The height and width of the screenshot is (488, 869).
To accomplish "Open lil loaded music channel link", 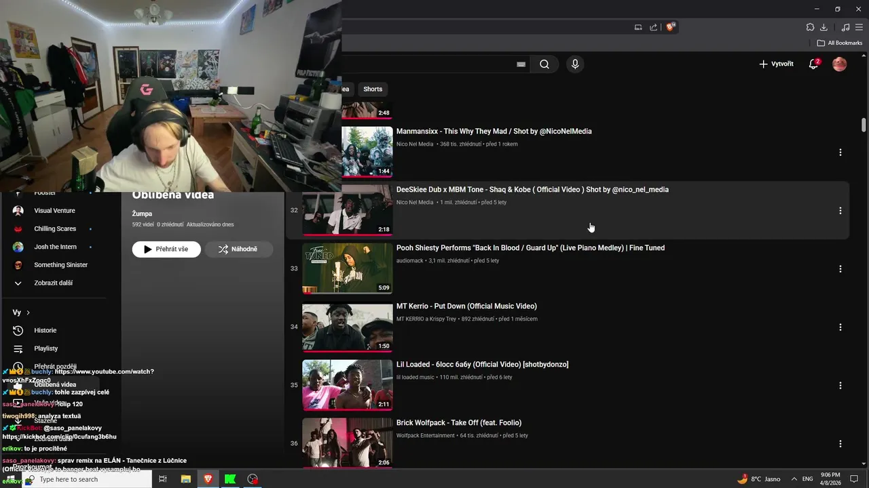I will pyautogui.click(x=415, y=377).
